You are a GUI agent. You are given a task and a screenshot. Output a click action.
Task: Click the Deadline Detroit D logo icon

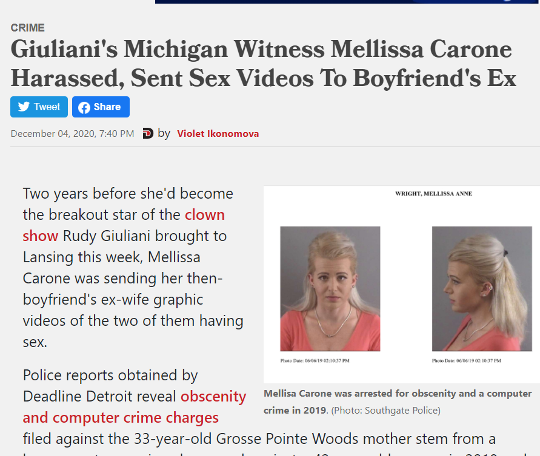[148, 133]
